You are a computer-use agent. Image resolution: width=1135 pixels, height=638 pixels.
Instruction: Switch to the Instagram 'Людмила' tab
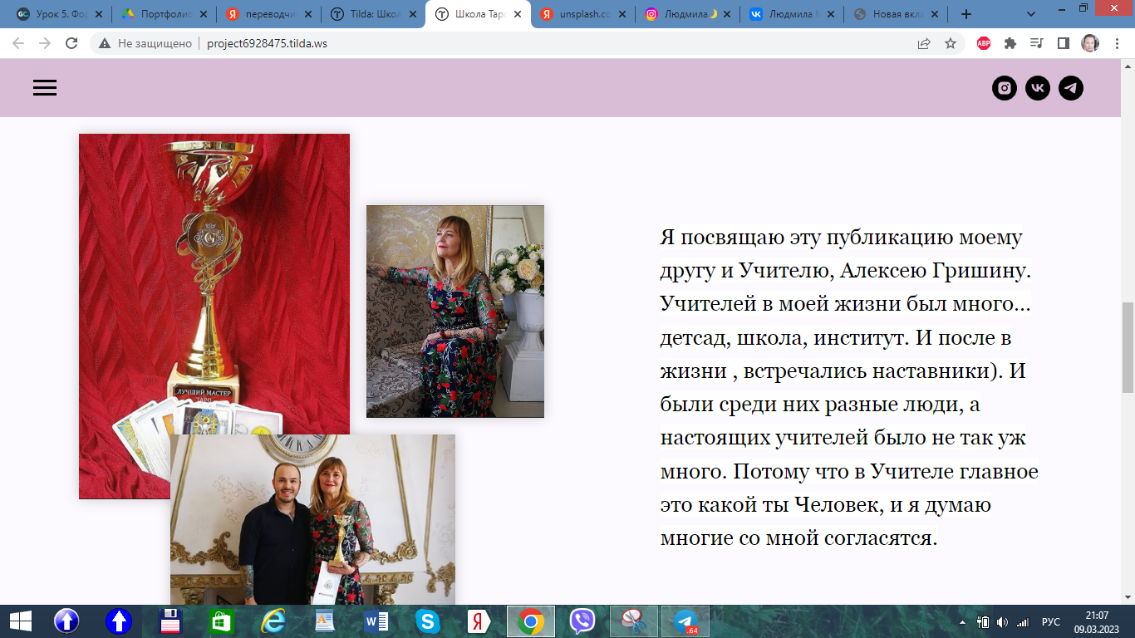(x=686, y=14)
